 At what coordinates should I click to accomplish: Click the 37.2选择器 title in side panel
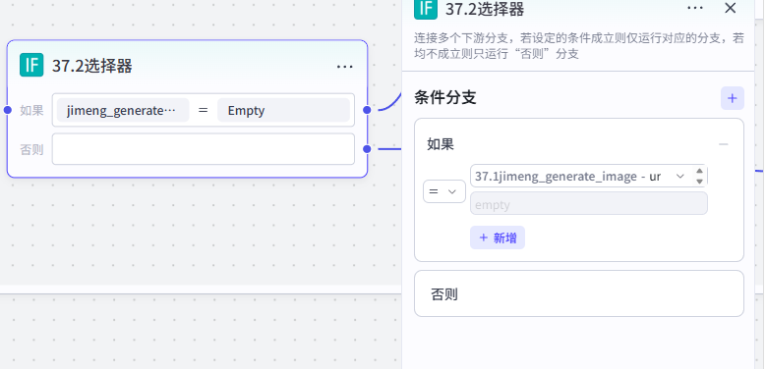(x=485, y=9)
